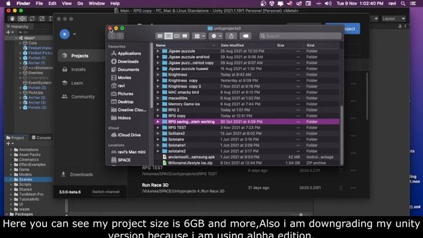Select Unity Hand tool
This screenshot has height=238, width=423.
(x=12, y=19)
